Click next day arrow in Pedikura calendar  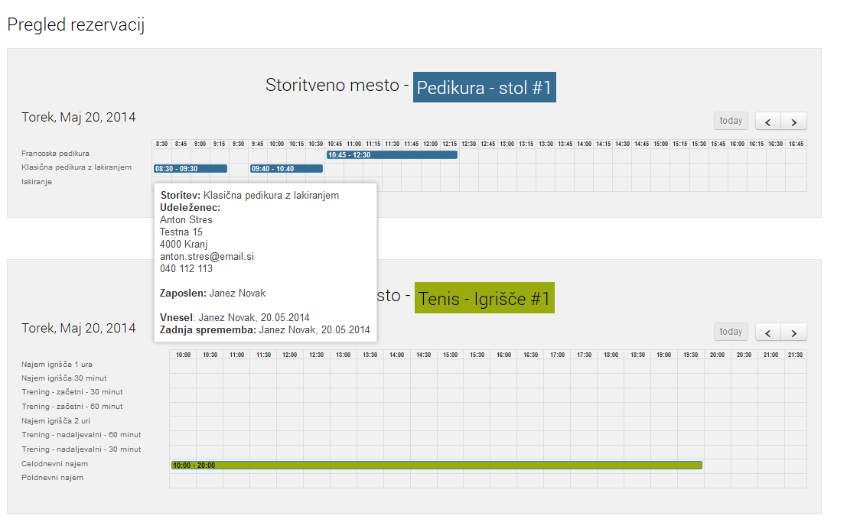793,122
